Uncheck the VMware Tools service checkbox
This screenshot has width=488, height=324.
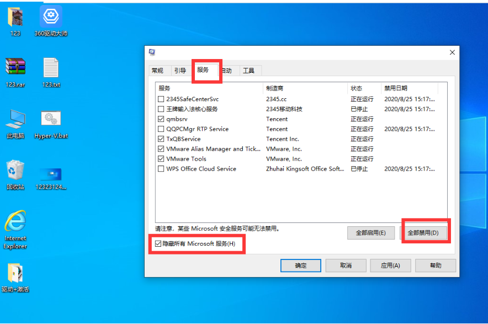[161, 159]
